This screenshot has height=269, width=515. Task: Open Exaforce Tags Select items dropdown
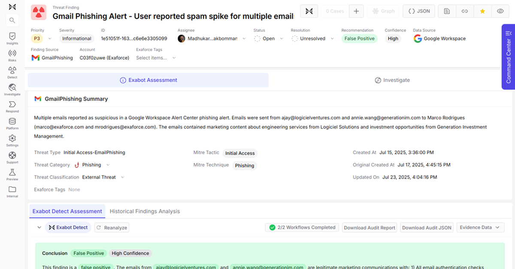(156, 58)
